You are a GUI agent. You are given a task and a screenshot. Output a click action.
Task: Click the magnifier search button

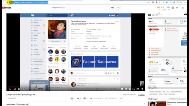click(x=118, y=8)
